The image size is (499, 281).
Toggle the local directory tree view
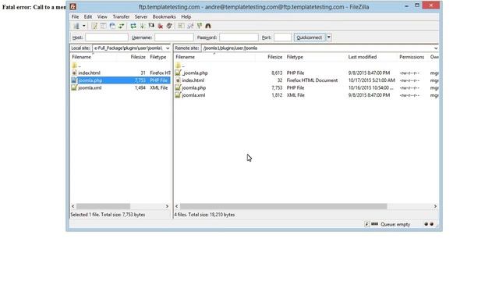click(103, 26)
